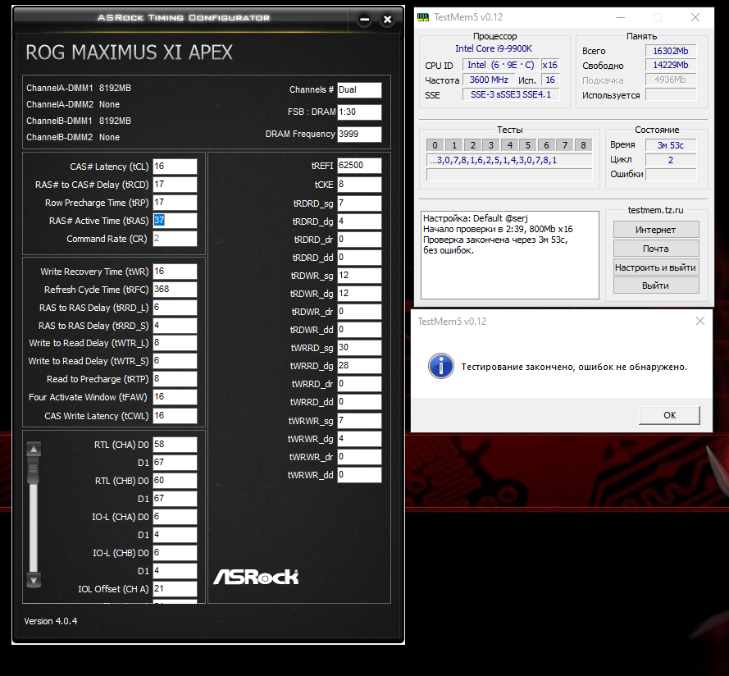
Task: Click Настроить и выйти button
Action: [656, 267]
